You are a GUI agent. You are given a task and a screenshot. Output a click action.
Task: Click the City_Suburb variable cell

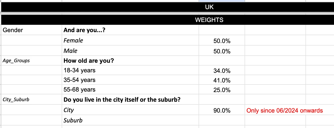coord(31,99)
